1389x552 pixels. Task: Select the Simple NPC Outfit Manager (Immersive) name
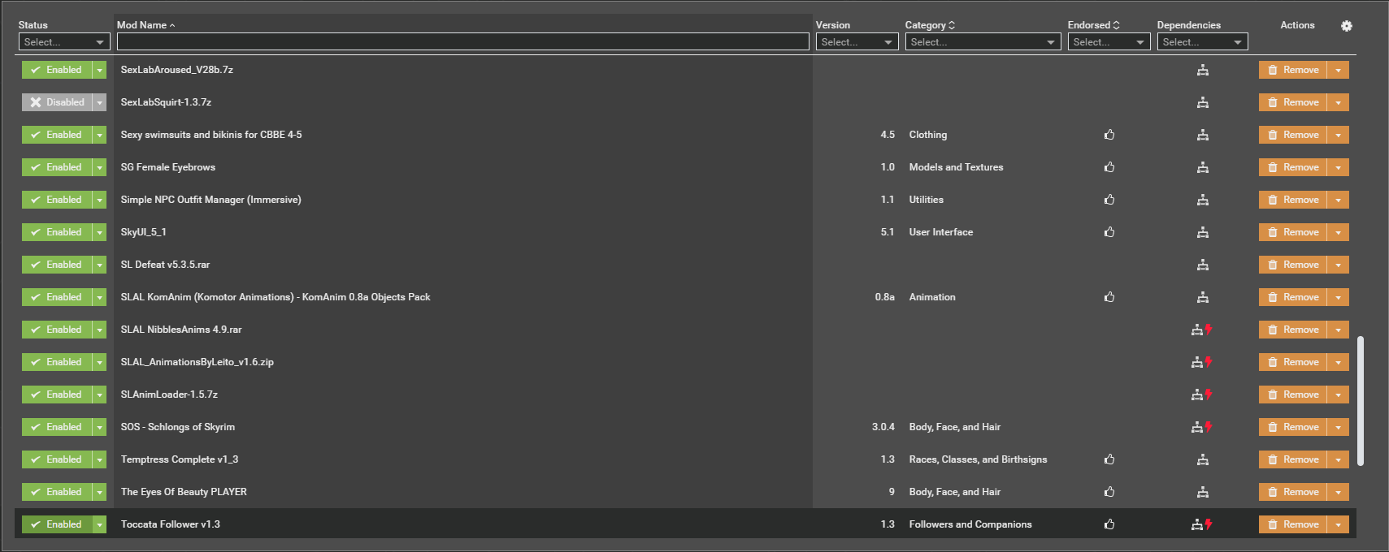(x=211, y=200)
